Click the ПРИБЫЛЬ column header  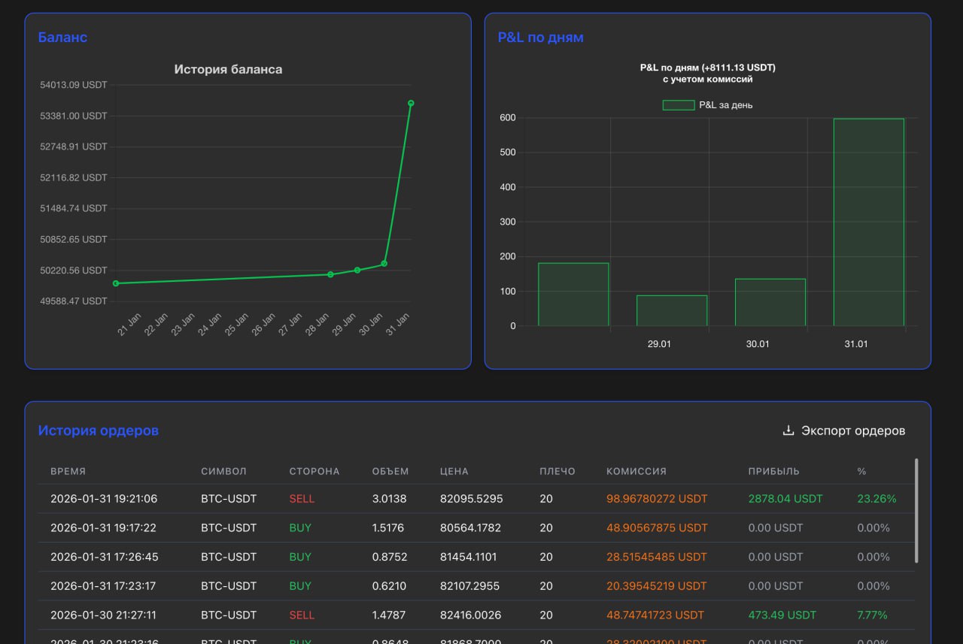(773, 471)
